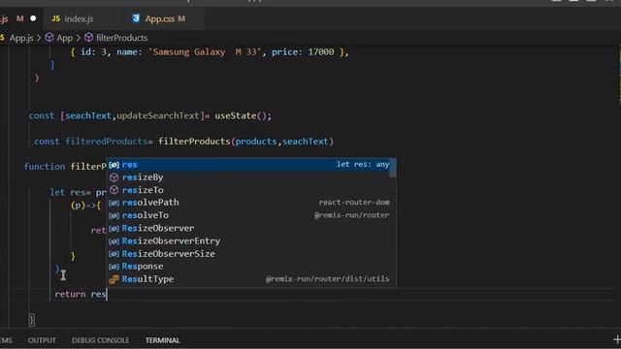Screen dimensions: 621x349
Task: Click the variable icon beside resolveTo
Action: pos(114,215)
